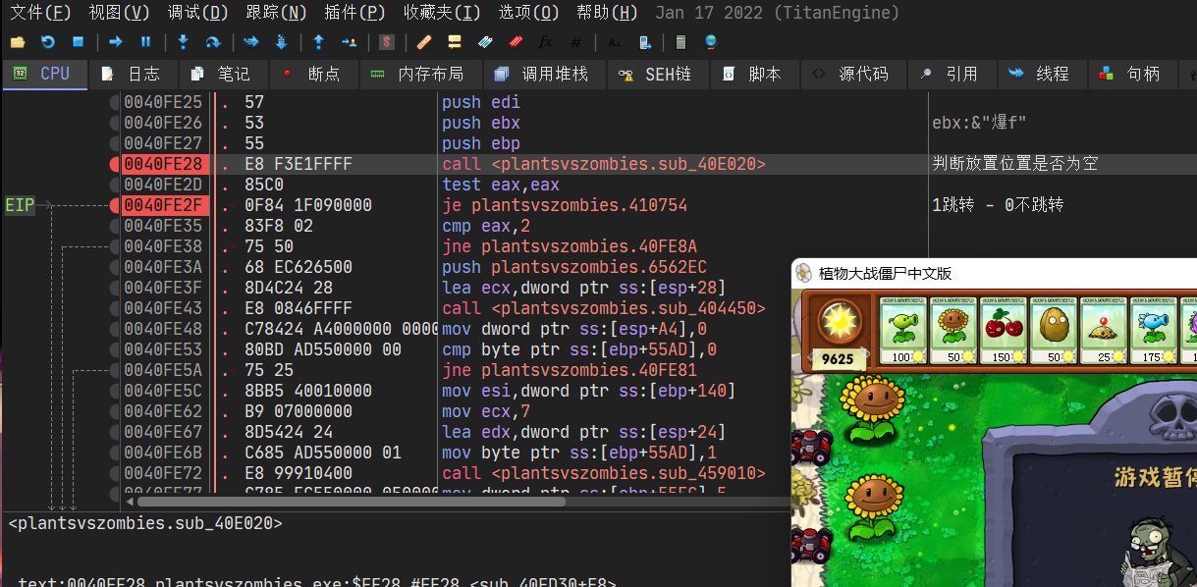Viewport: 1197px width, 587px height.
Task: Click the Find Intermodular Calls icon
Action: (644, 42)
